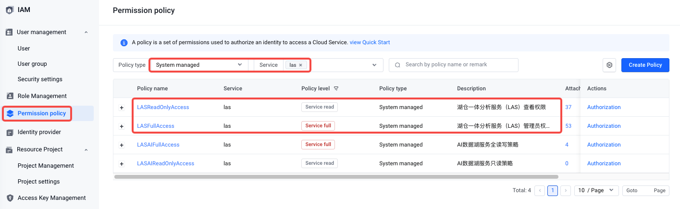Viewport: 680px width, 209px height.
Task: Click the Resource Project sidebar icon
Action: (x=9, y=149)
